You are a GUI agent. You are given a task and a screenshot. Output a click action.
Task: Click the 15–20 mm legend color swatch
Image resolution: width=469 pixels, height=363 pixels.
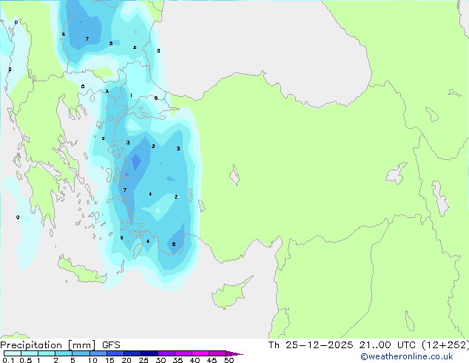point(115,353)
